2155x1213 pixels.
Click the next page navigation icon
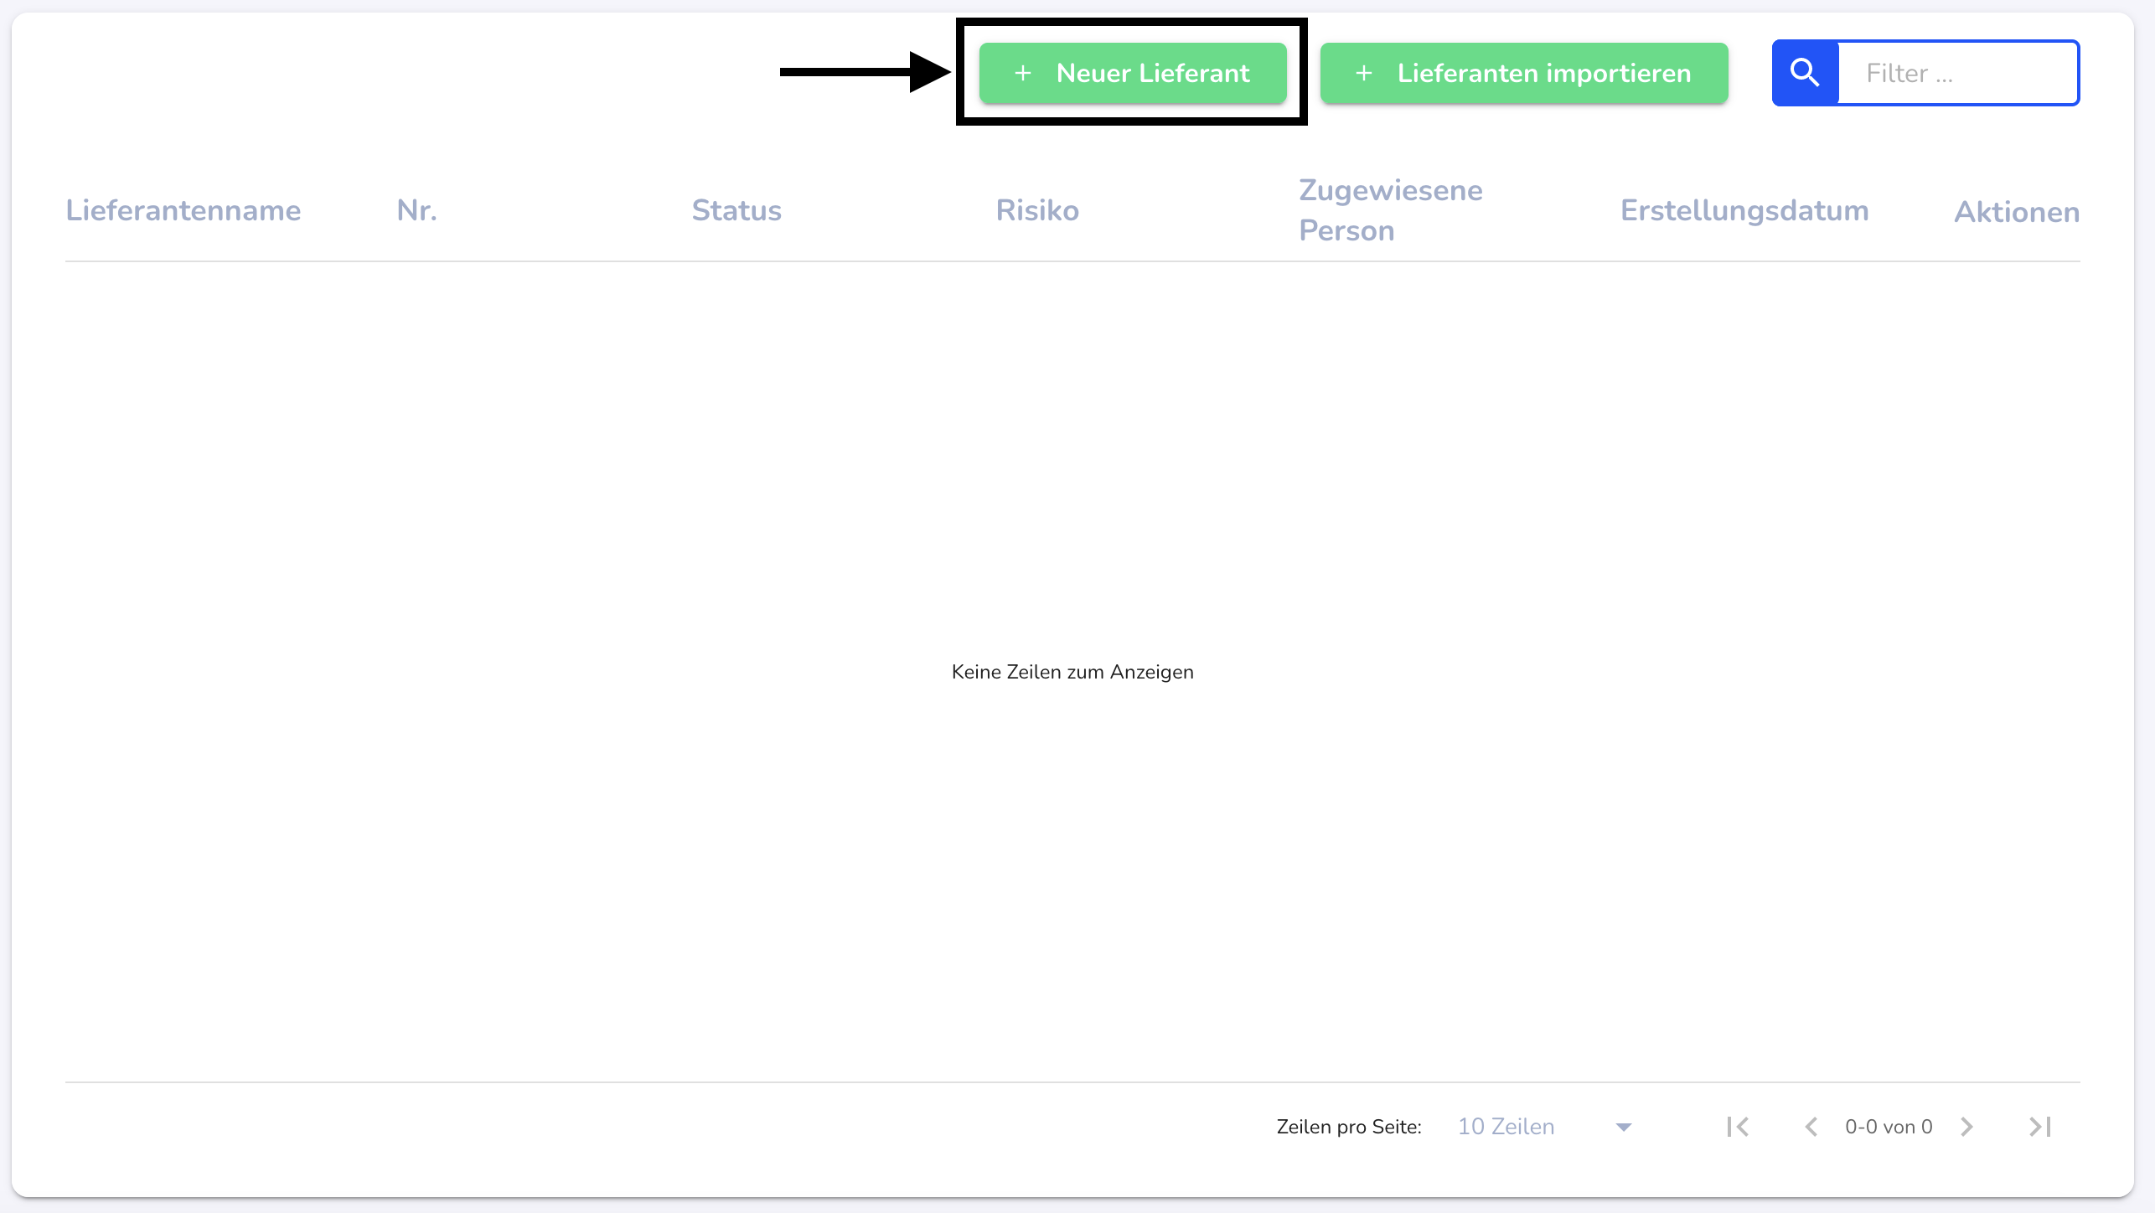click(1968, 1128)
